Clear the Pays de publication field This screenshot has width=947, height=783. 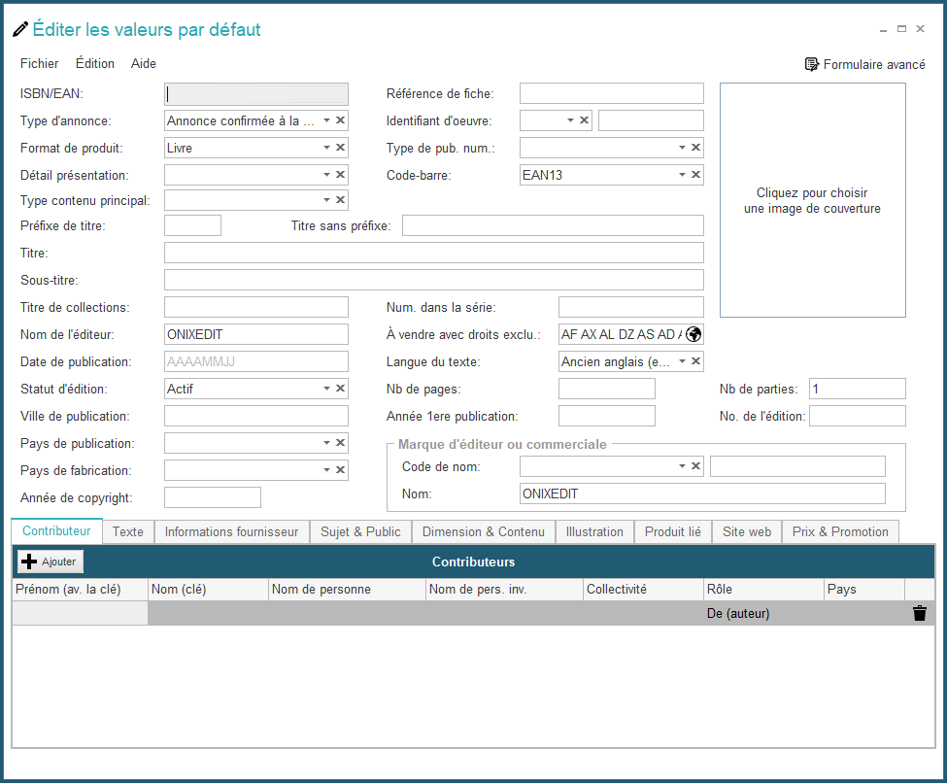[x=341, y=443]
